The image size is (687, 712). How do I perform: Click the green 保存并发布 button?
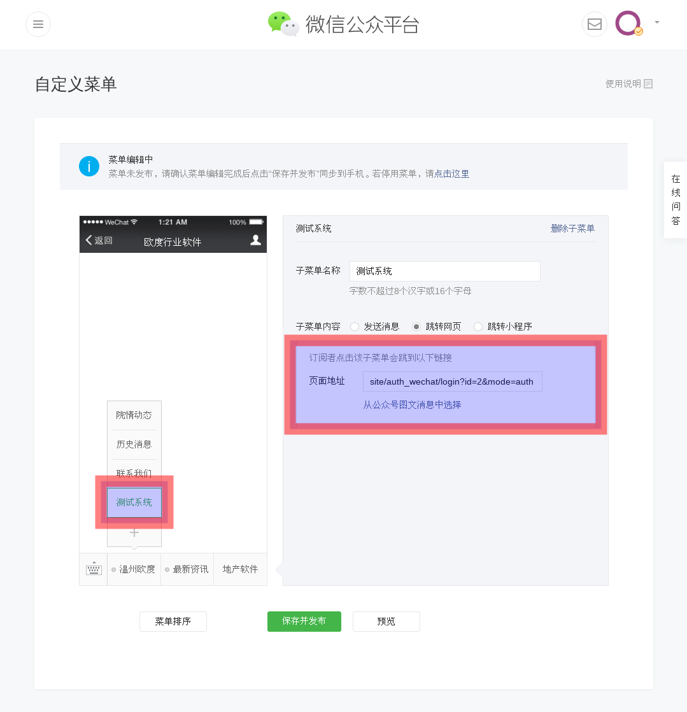coord(304,621)
